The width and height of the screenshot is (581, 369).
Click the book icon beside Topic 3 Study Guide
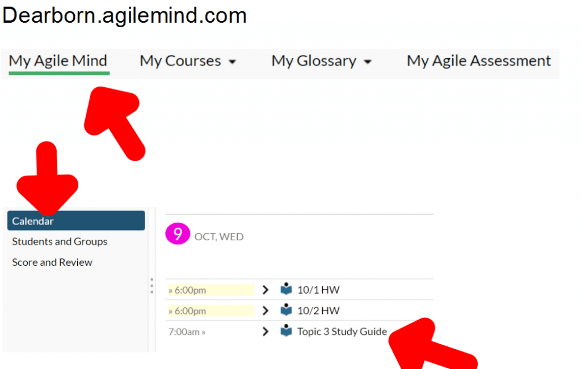pyautogui.click(x=286, y=330)
